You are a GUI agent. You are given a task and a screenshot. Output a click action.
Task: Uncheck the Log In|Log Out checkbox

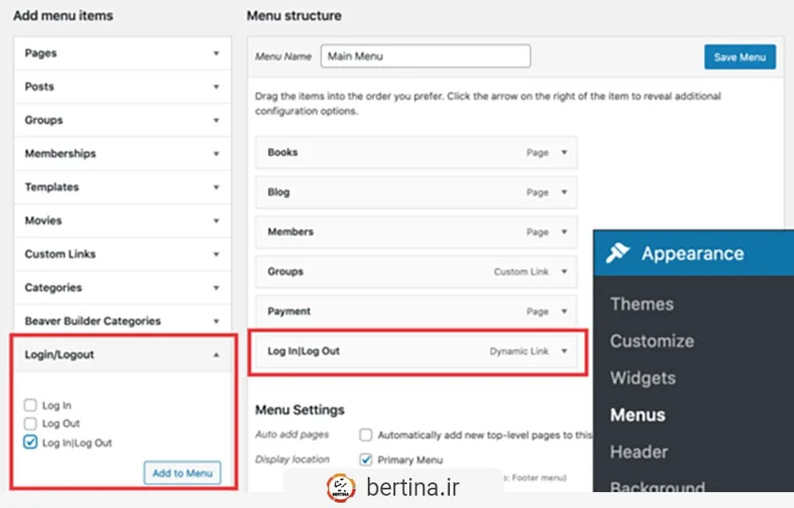(31, 443)
